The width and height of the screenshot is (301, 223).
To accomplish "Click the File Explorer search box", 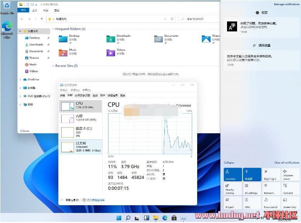I will click(200, 19).
